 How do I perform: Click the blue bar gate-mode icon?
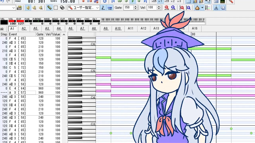(110, 8)
